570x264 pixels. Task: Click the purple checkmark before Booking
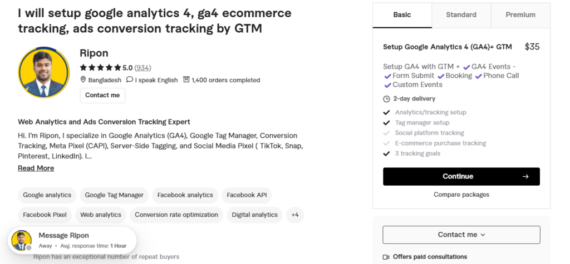[441, 76]
